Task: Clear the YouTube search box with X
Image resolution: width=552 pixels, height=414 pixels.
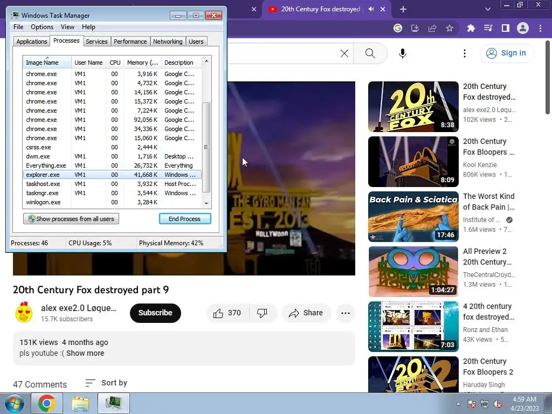Action: [x=344, y=53]
